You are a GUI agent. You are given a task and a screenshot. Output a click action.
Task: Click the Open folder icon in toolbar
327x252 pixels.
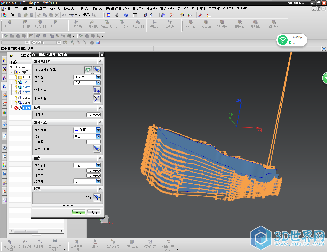click(x=26, y=15)
